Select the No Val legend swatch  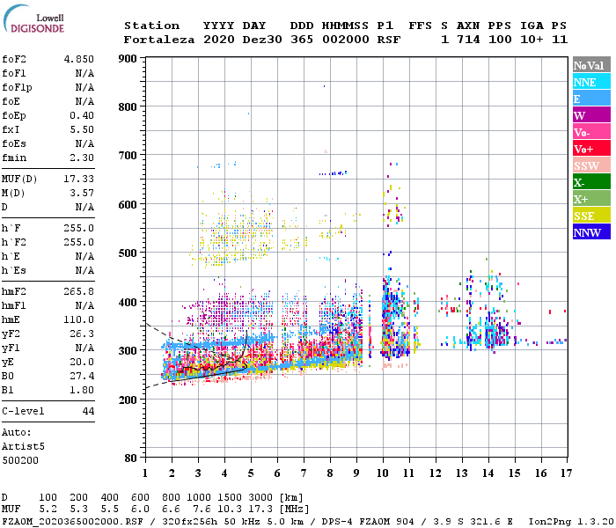591,65
